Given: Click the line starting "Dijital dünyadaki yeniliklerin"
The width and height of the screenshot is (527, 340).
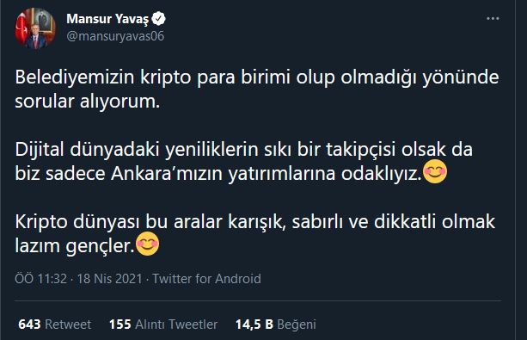Looking at the screenshot, I should (x=243, y=150).
